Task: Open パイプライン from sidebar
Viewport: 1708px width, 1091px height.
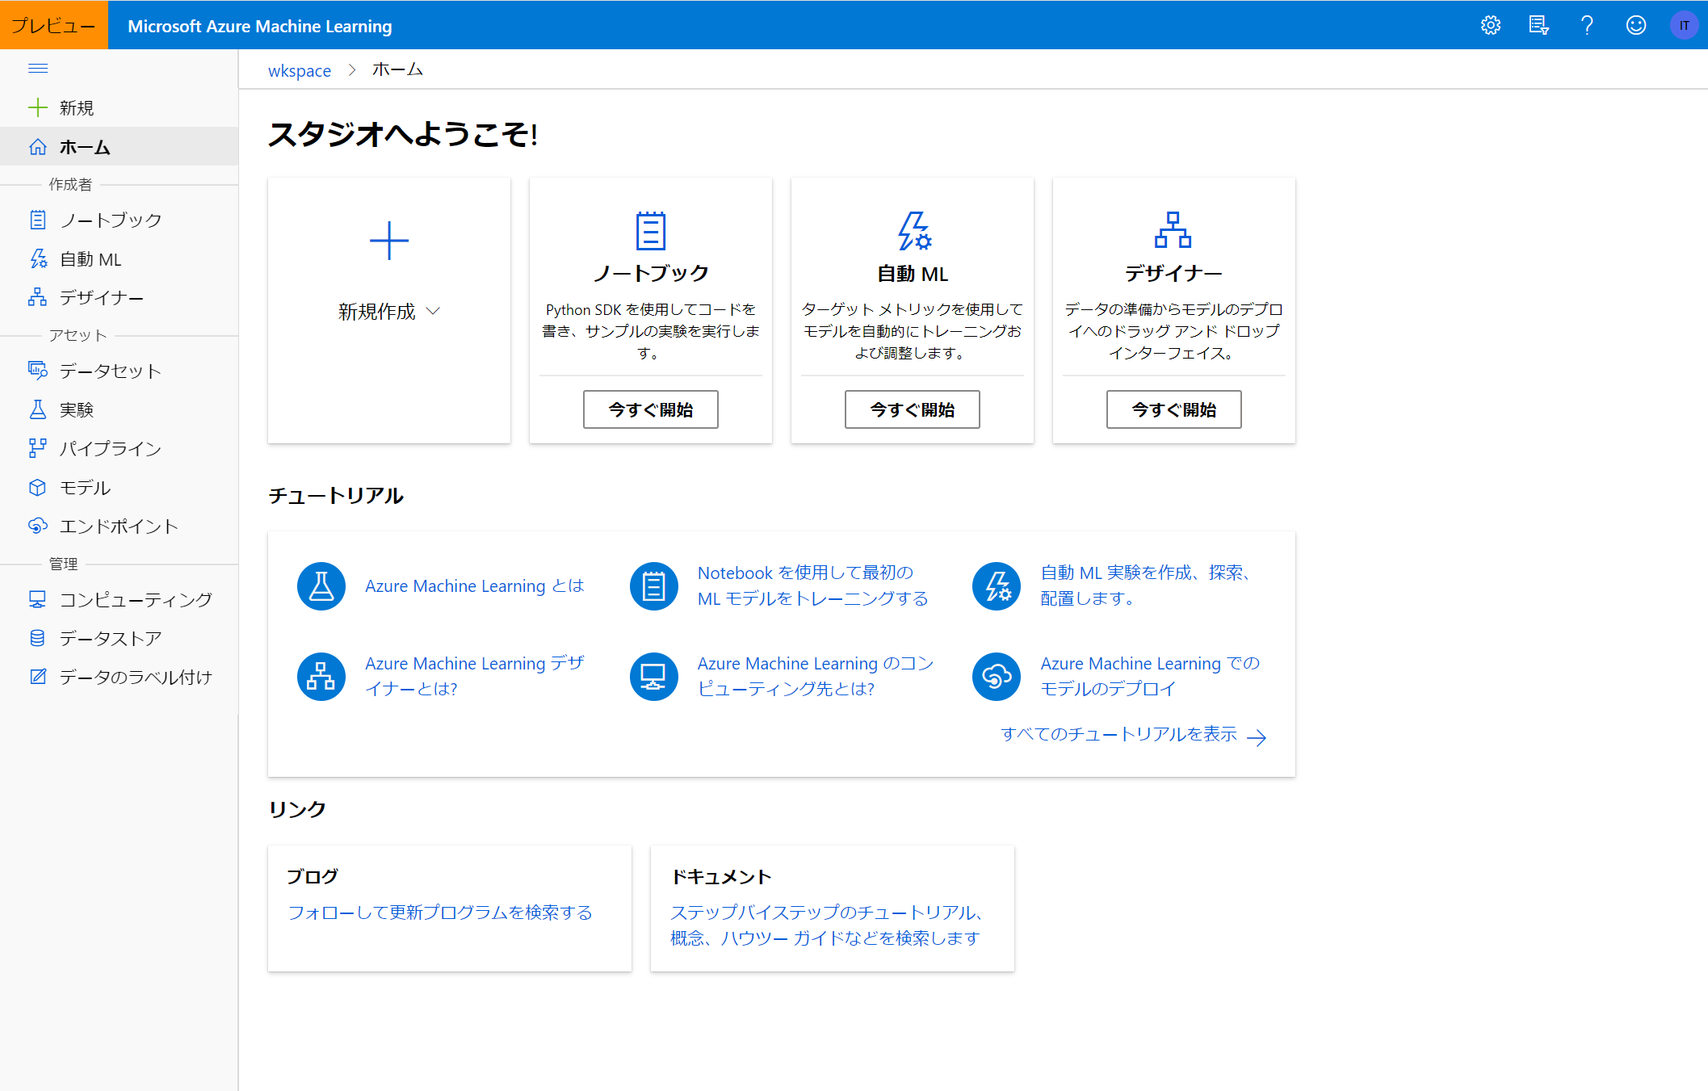Action: [119, 448]
